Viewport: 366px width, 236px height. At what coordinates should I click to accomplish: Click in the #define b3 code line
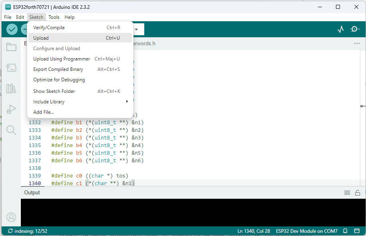pos(97,138)
